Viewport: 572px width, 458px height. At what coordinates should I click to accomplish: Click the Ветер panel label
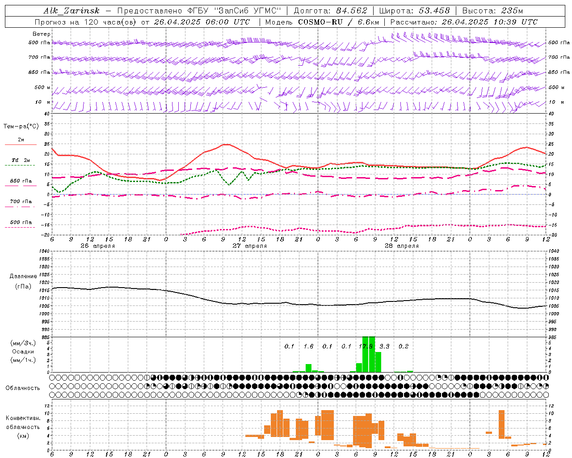click(42, 34)
